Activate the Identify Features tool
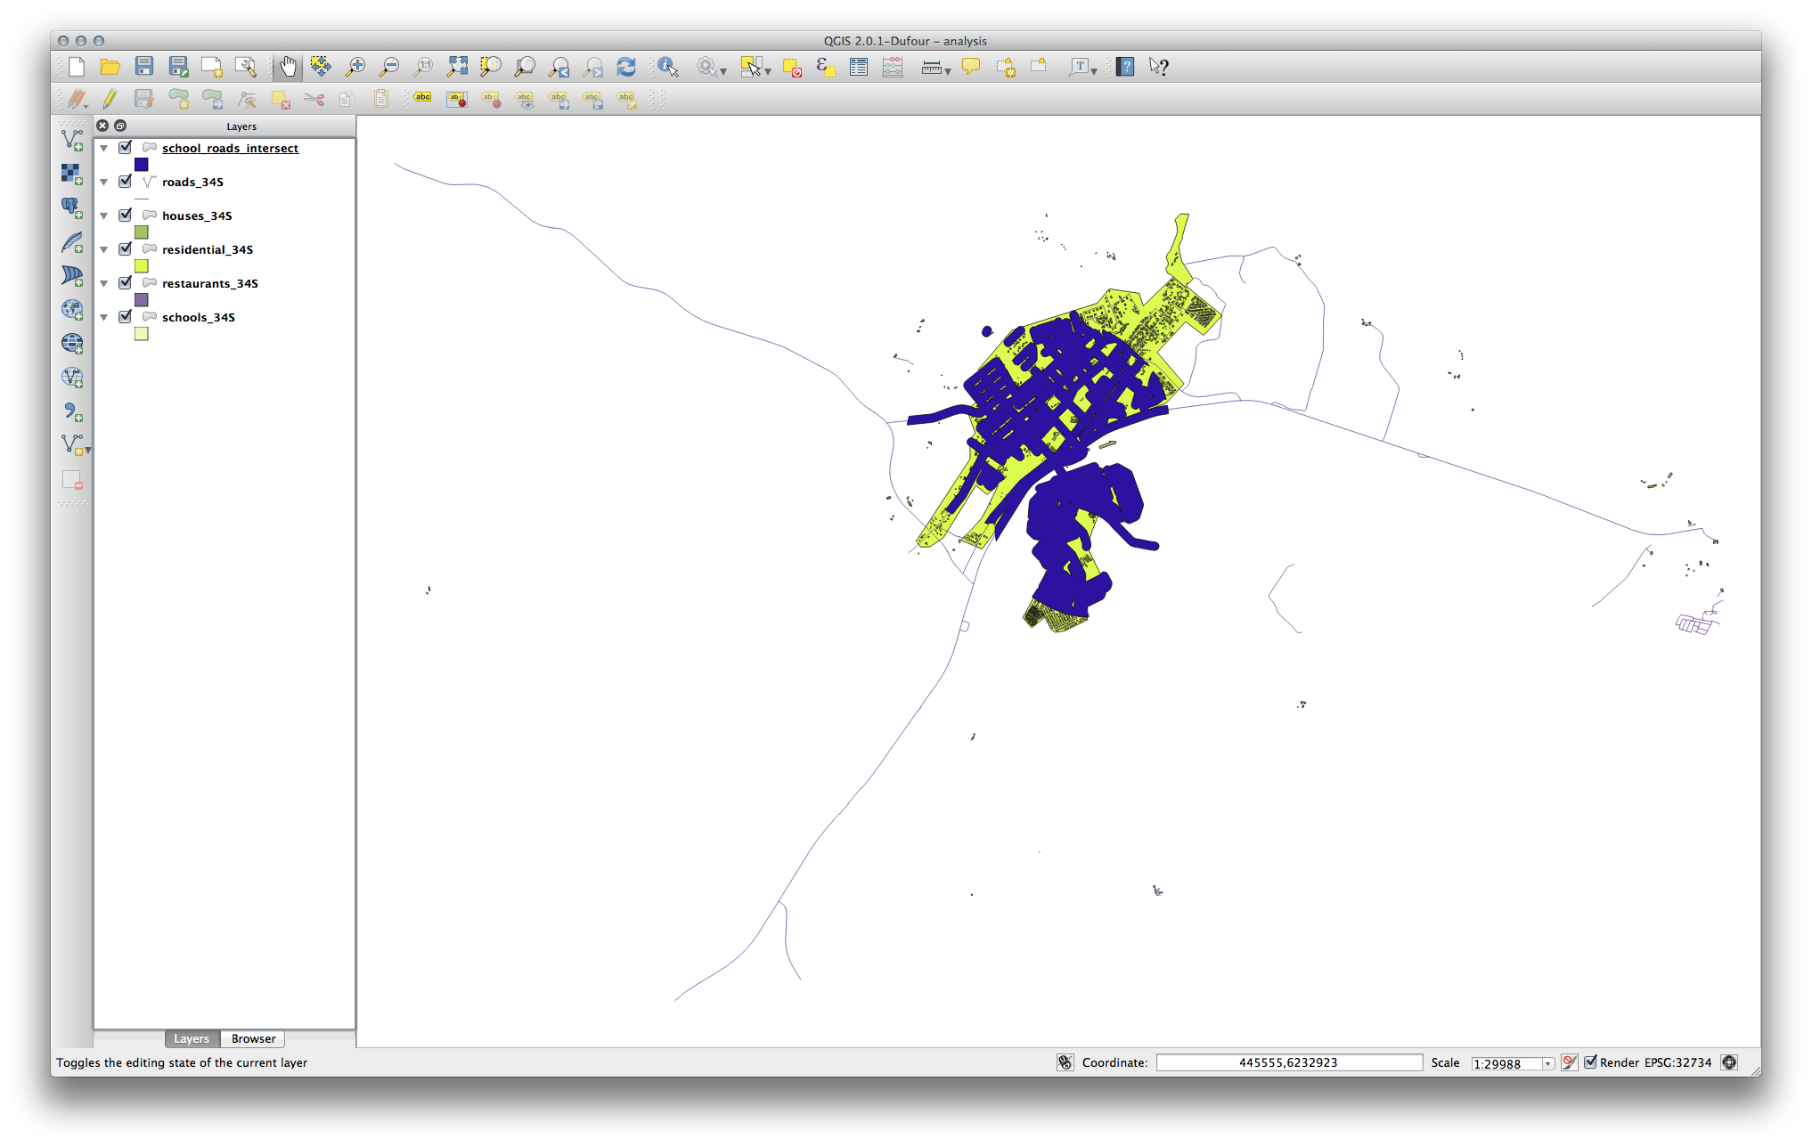 667,67
